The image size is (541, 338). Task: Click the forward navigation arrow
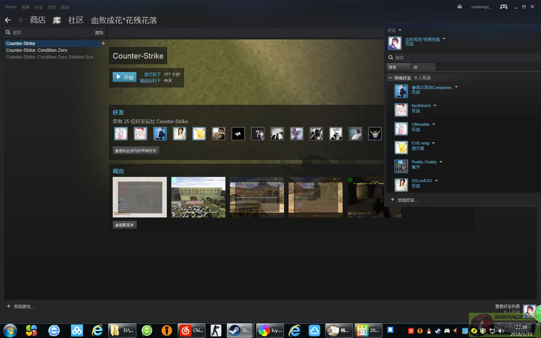(20, 20)
